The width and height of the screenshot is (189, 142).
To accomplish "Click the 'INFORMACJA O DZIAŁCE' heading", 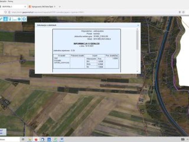I will click(87, 44).
